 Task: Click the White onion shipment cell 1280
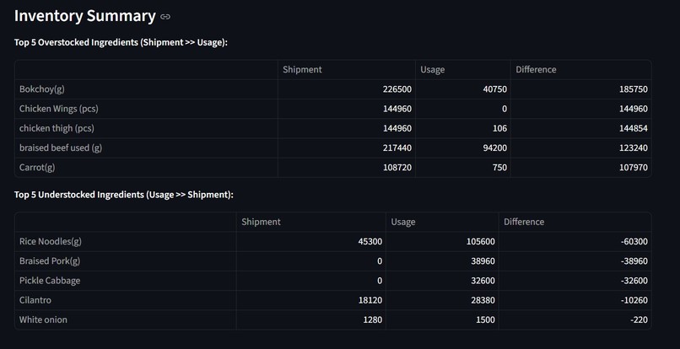click(x=311, y=319)
